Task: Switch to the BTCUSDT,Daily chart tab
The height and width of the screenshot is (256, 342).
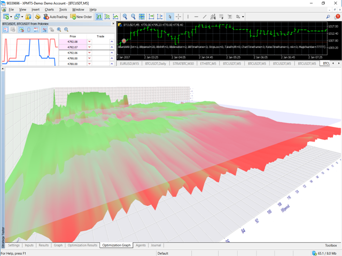Action: click(x=156, y=63)
